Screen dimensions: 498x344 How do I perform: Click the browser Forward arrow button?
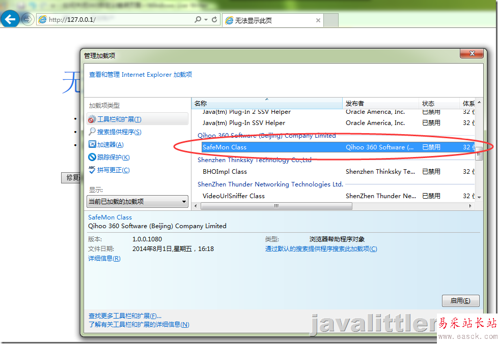coord(28,20)
